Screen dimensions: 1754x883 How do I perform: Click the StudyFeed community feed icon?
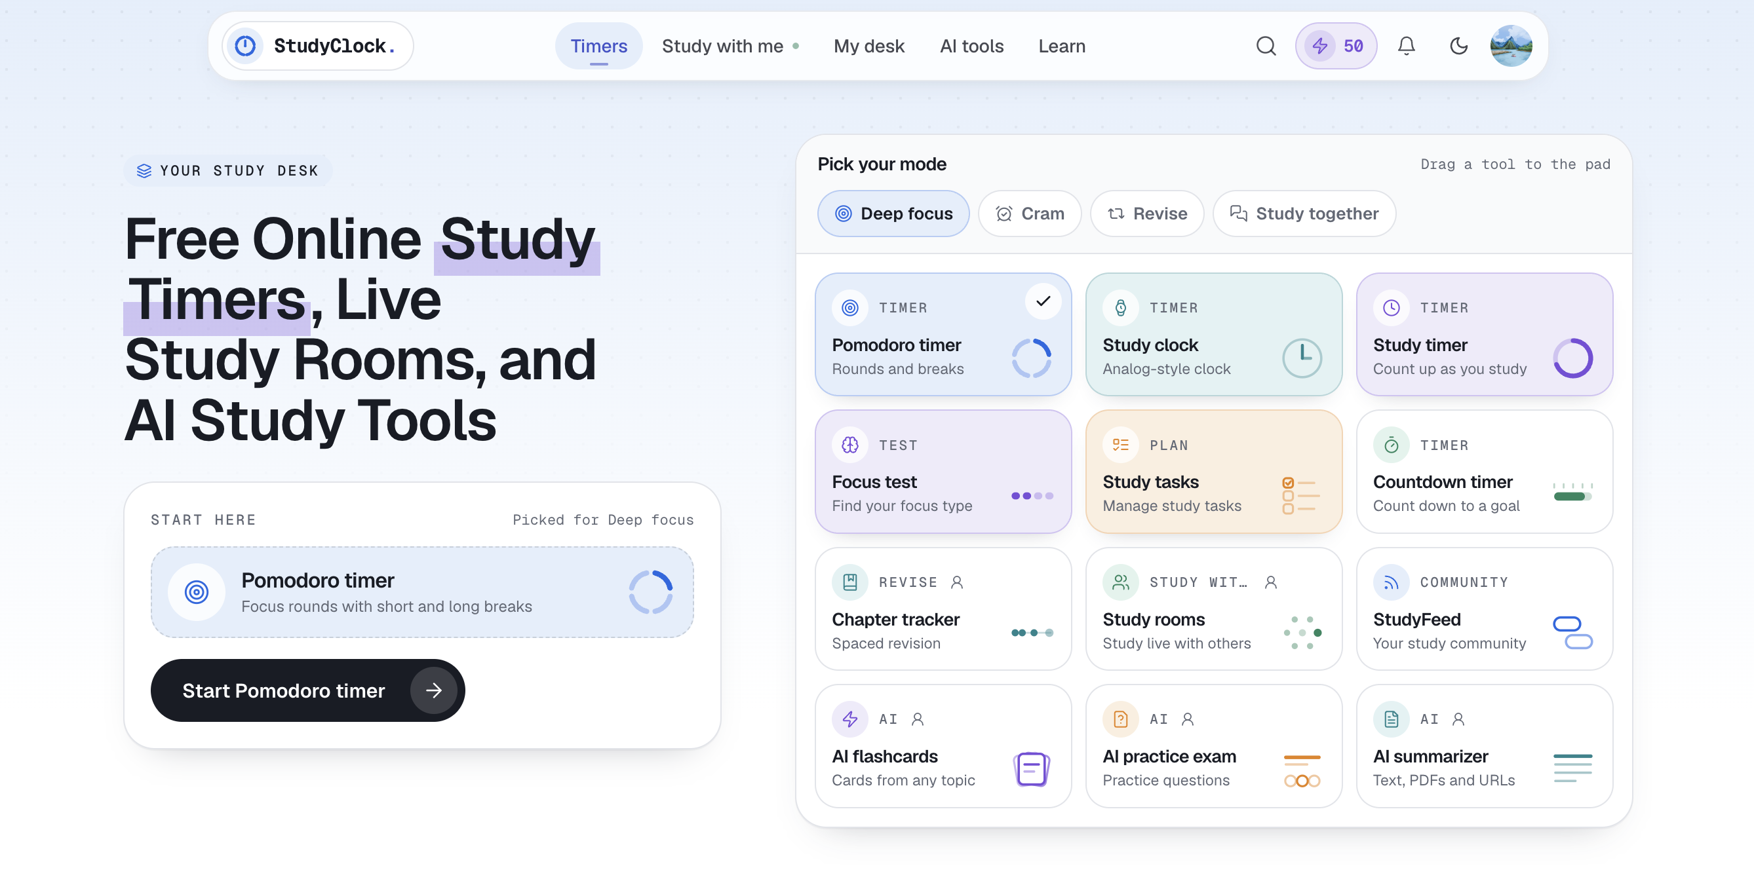tap(1391, 582)
